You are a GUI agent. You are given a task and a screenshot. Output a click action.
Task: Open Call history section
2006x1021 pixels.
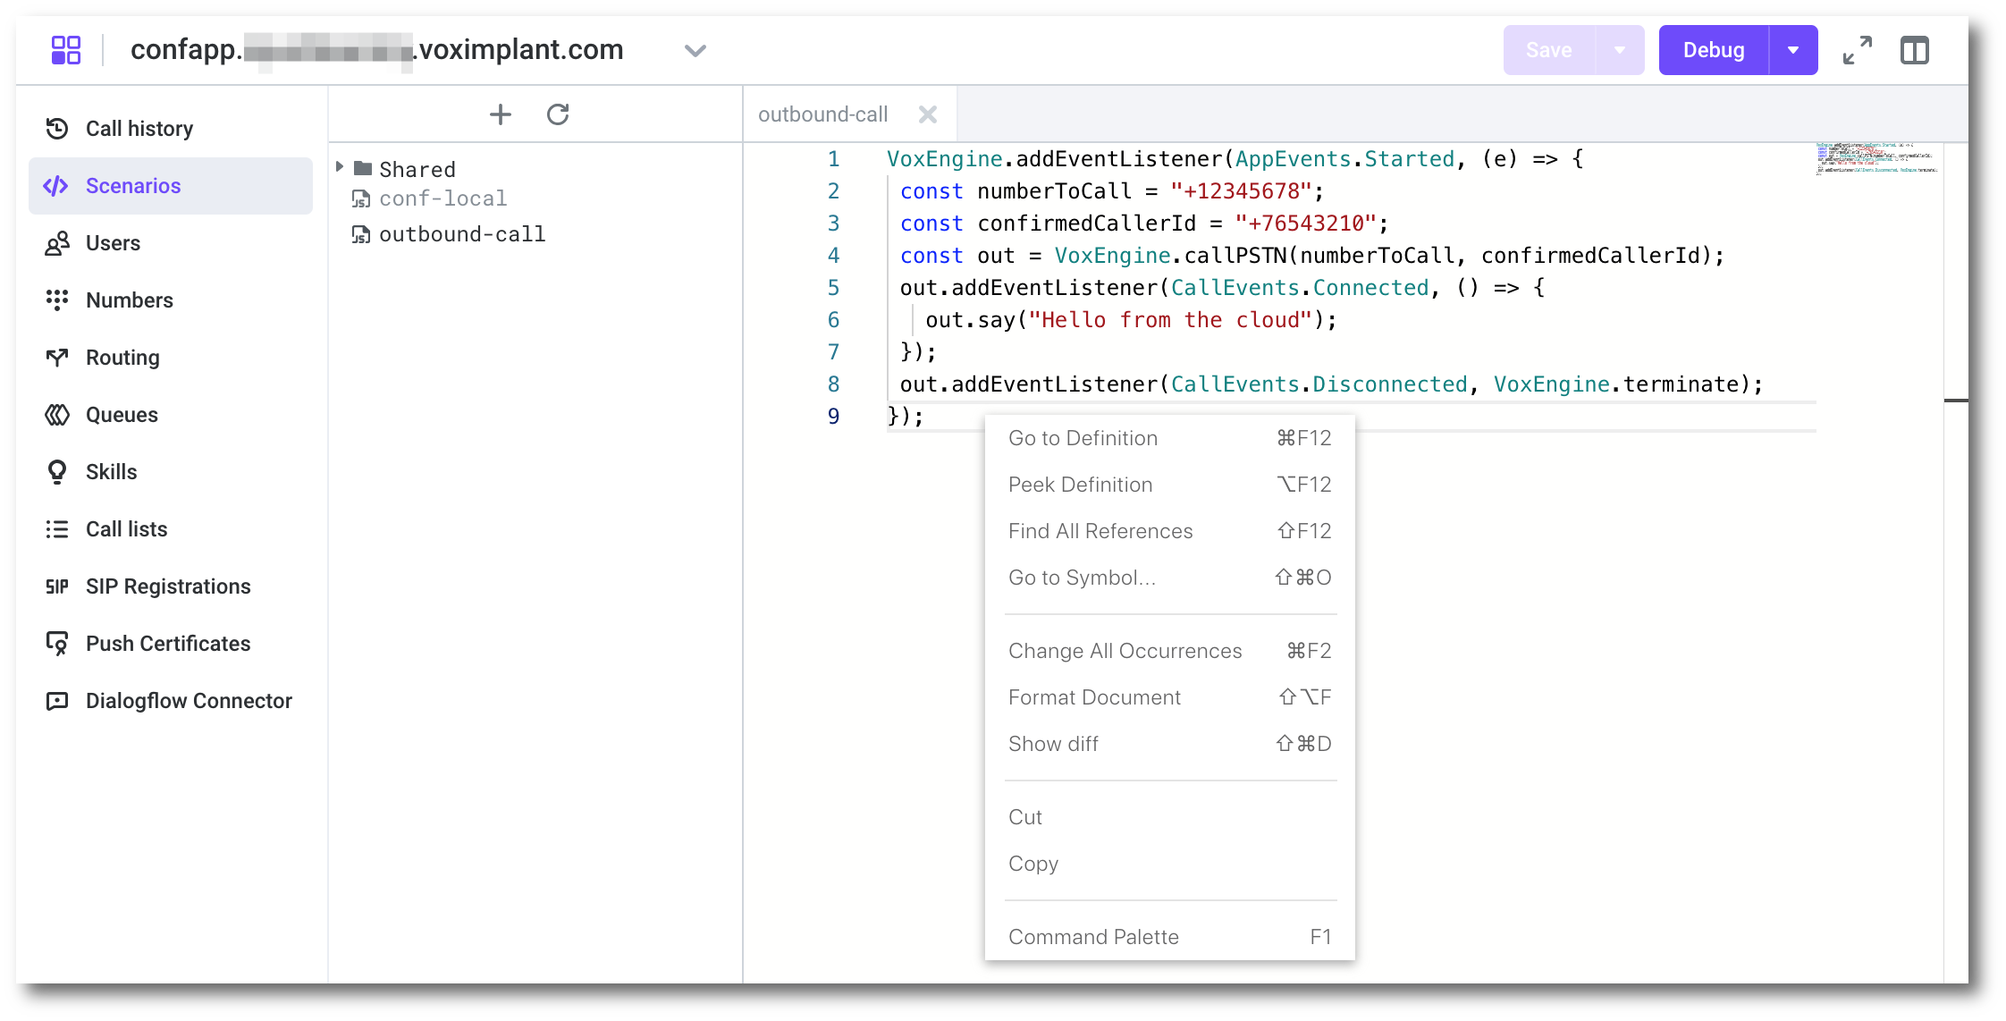pos(139,129)
